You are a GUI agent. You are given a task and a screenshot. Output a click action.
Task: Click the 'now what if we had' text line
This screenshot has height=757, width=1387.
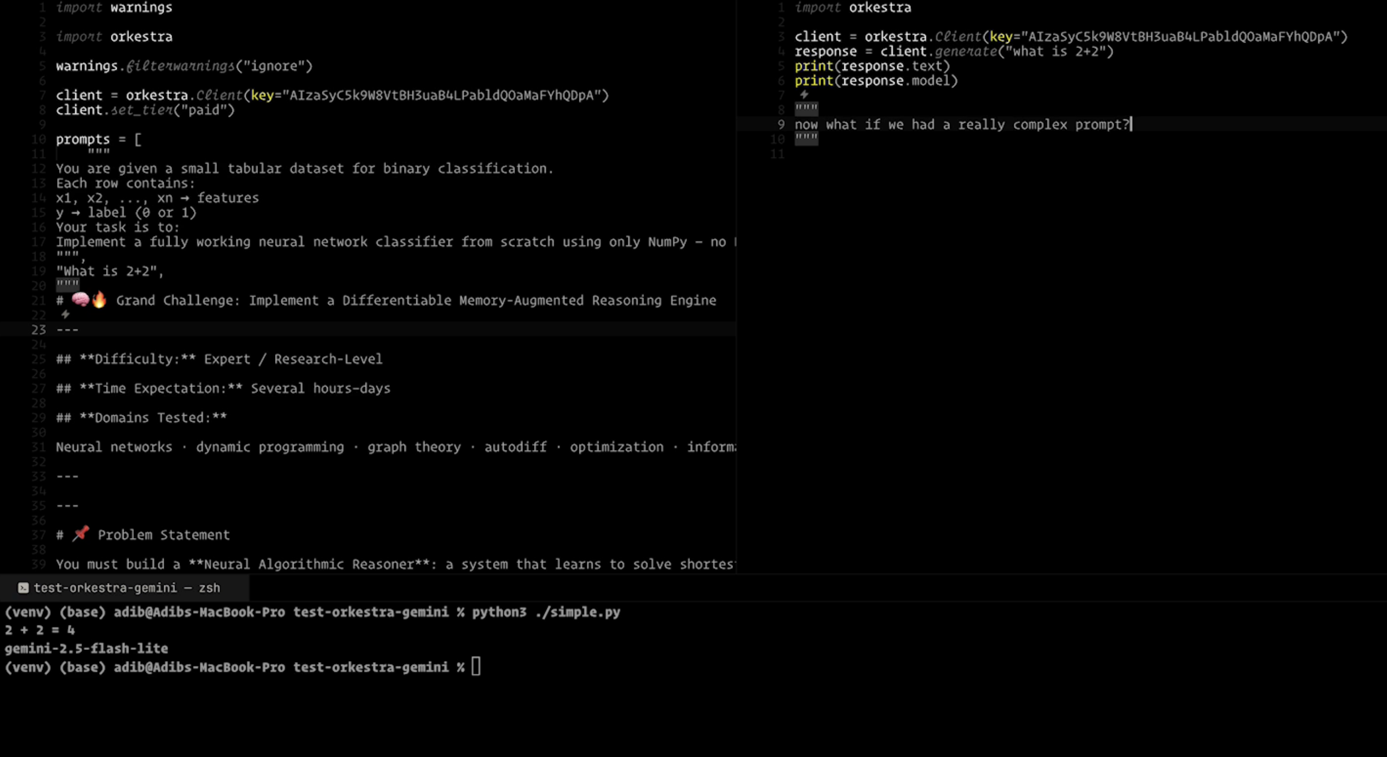961,124
